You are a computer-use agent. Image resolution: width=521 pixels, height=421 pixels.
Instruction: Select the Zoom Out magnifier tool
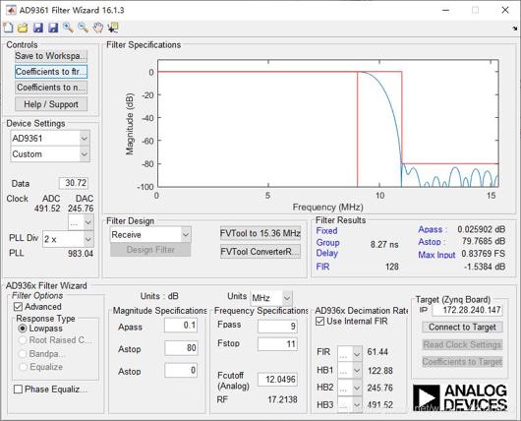(x=84, y=28)
